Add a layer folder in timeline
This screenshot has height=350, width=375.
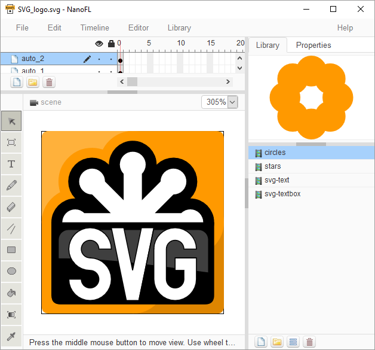33,82
